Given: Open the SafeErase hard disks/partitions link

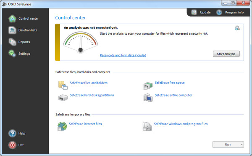Looking at the screenshot, I should pyautogui.click(x=92, y=95).
